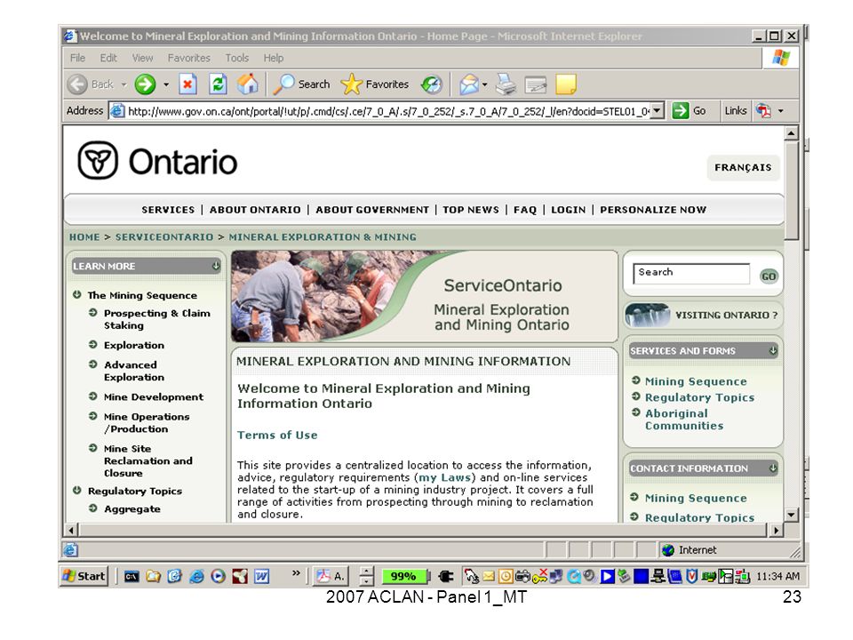853x640 pixels.
Task: Open the Aboriginal Communities link
Action: [x=684, y=420]
